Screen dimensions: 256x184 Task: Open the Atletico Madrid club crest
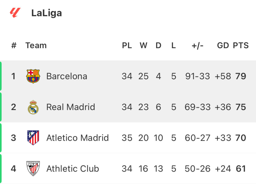click(33, 138)
